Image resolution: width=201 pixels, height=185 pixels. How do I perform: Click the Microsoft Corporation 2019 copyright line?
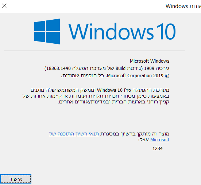tap(135, 76)
